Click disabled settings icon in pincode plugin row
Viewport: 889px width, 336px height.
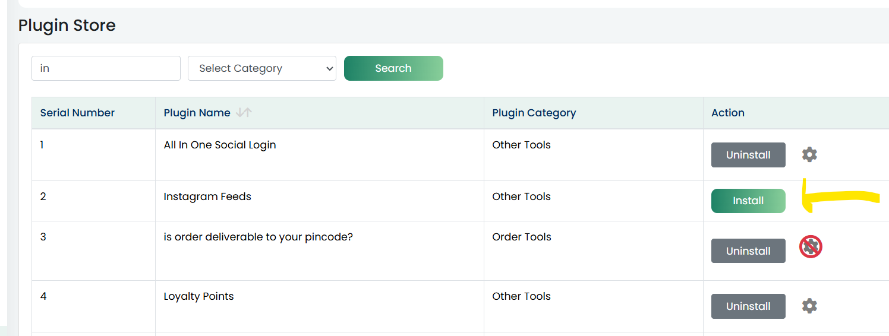pyautogui.click(x=811, y=246)
